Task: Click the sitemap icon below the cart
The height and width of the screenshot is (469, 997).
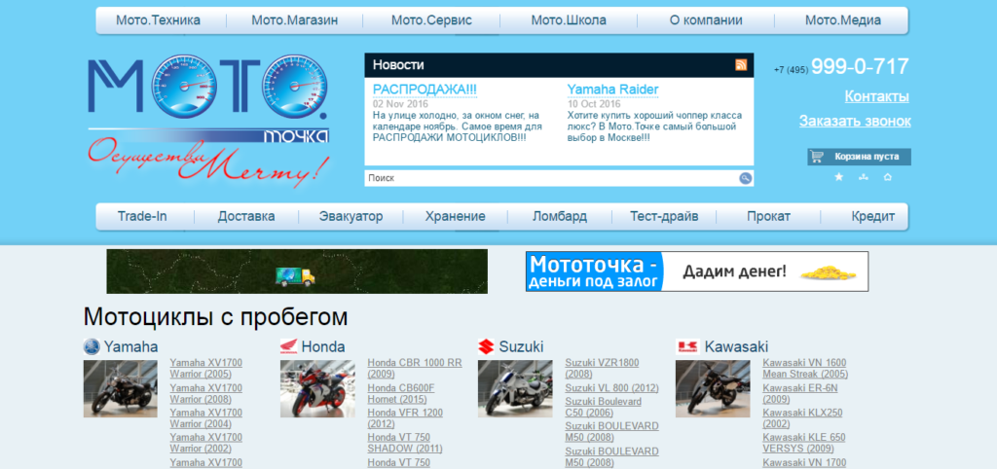Action: [863, 177]
